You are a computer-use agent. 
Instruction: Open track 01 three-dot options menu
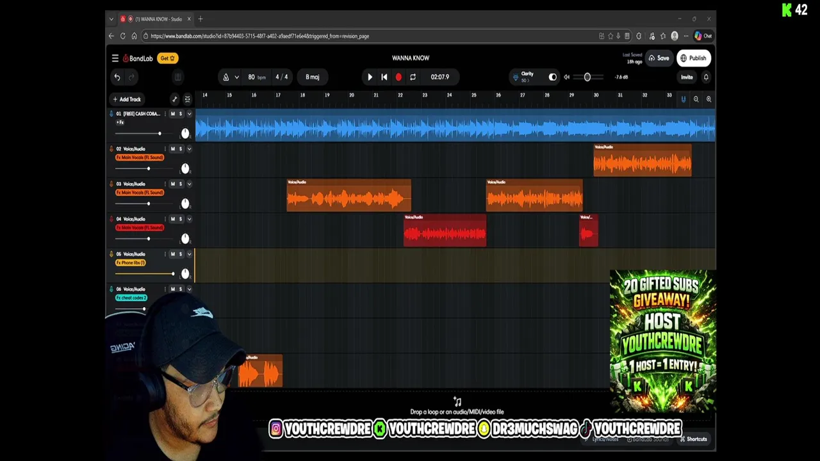pos(165,114)
